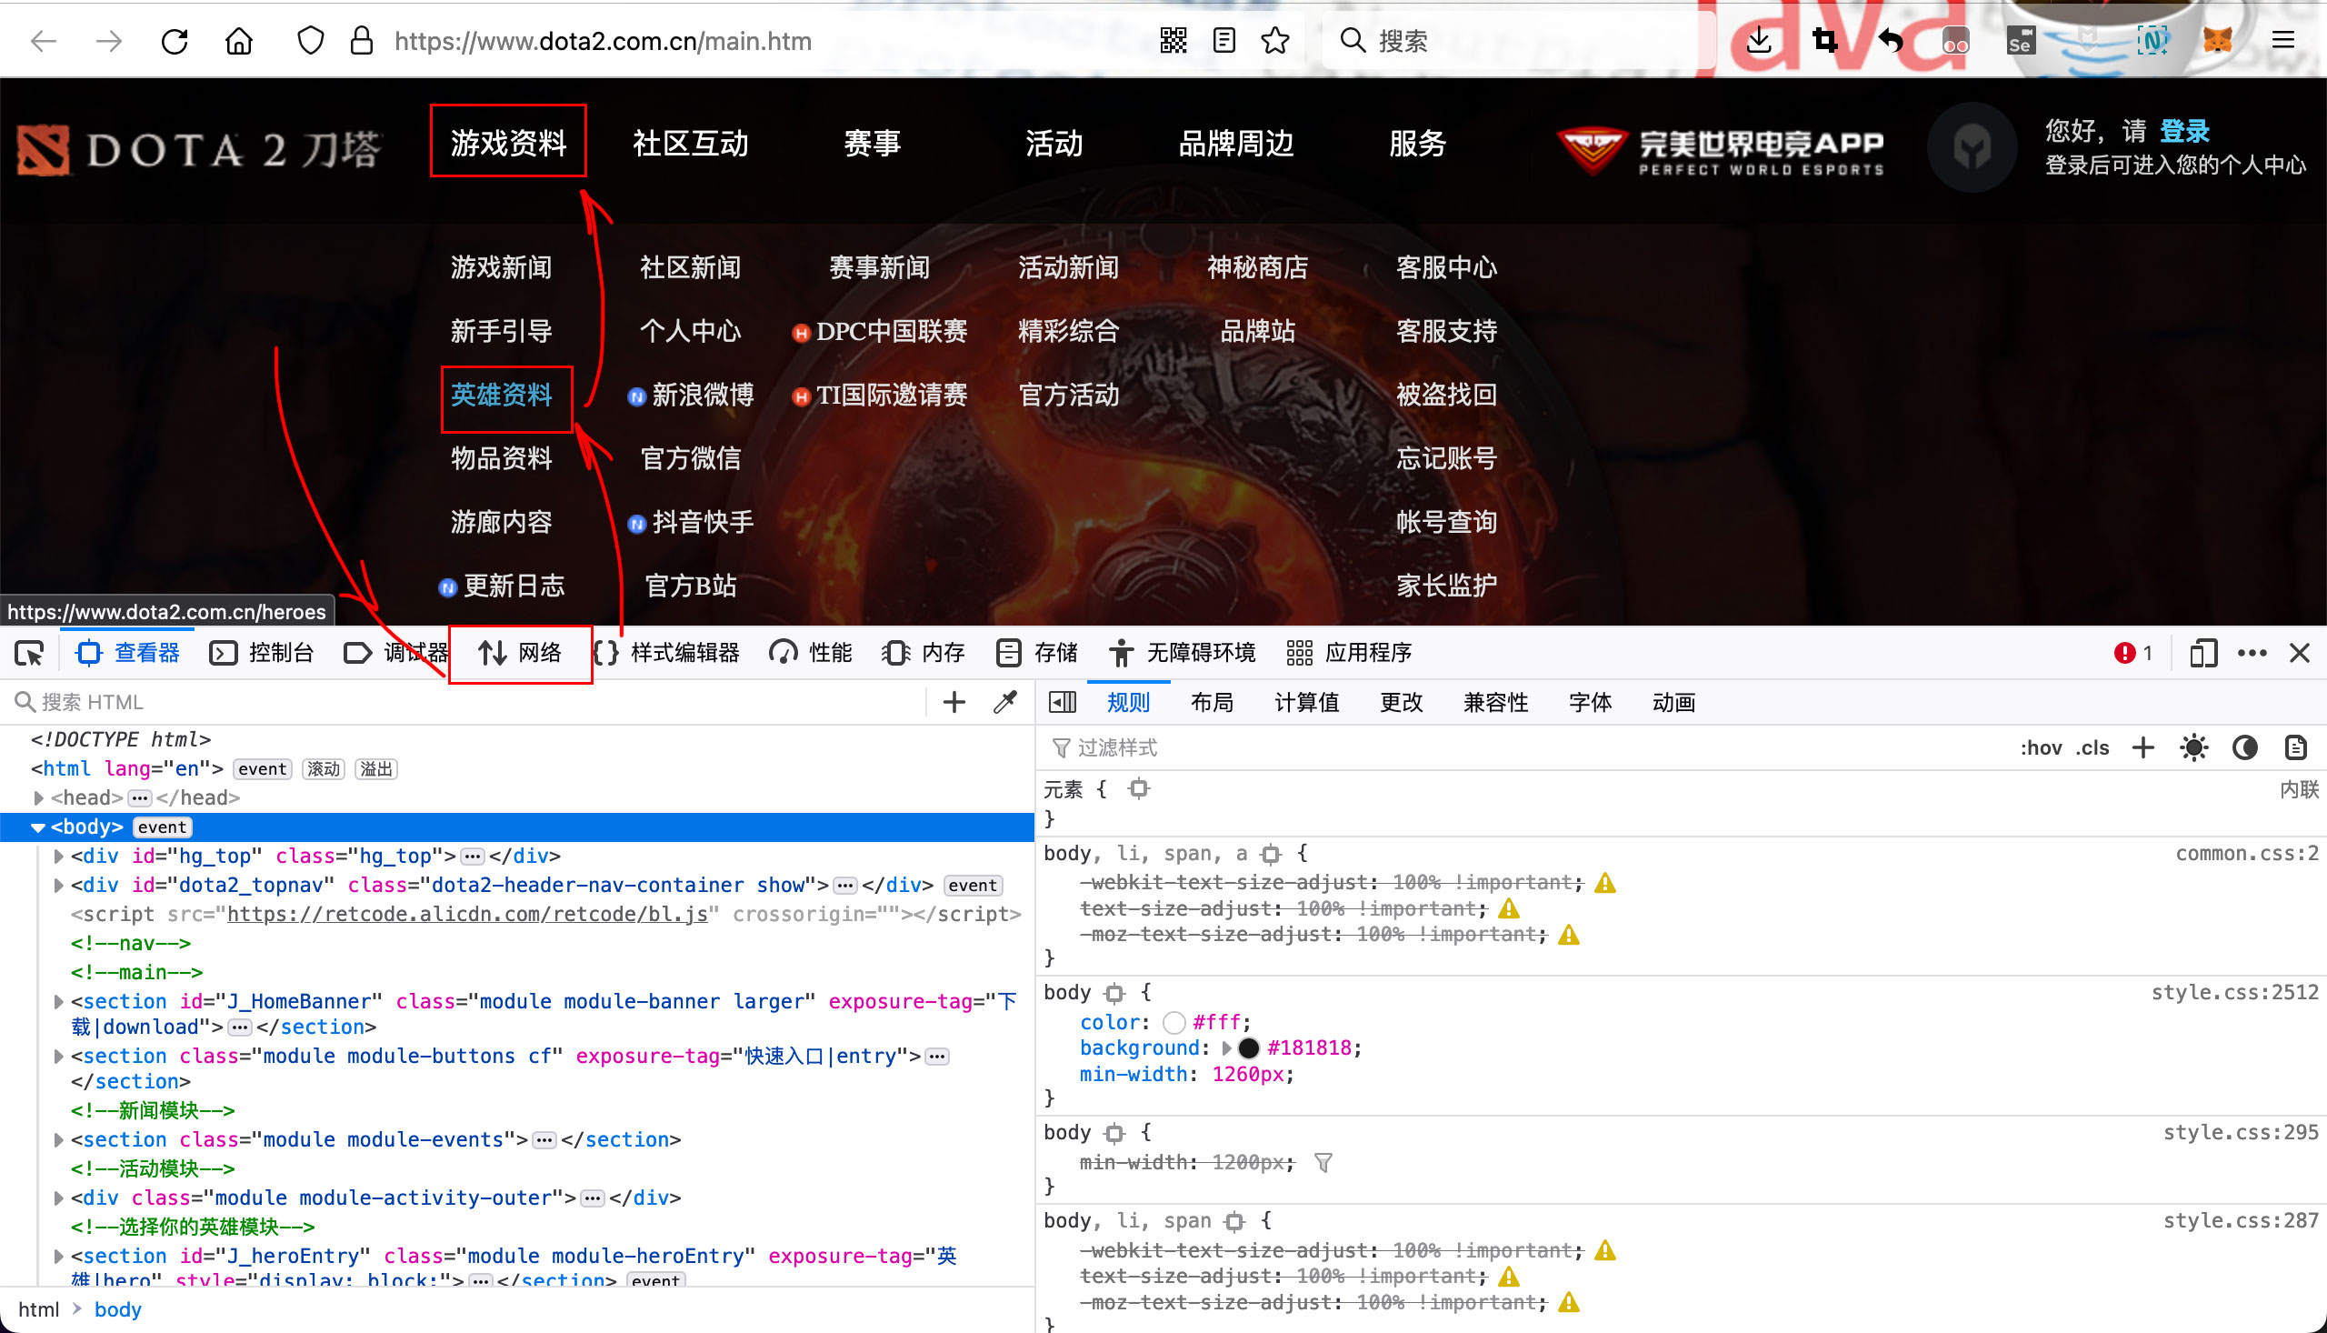This screenshot has height=1333, width=2327.
Task: Open the Selenium IDE extension icon
Action: tap(2021, 41)
